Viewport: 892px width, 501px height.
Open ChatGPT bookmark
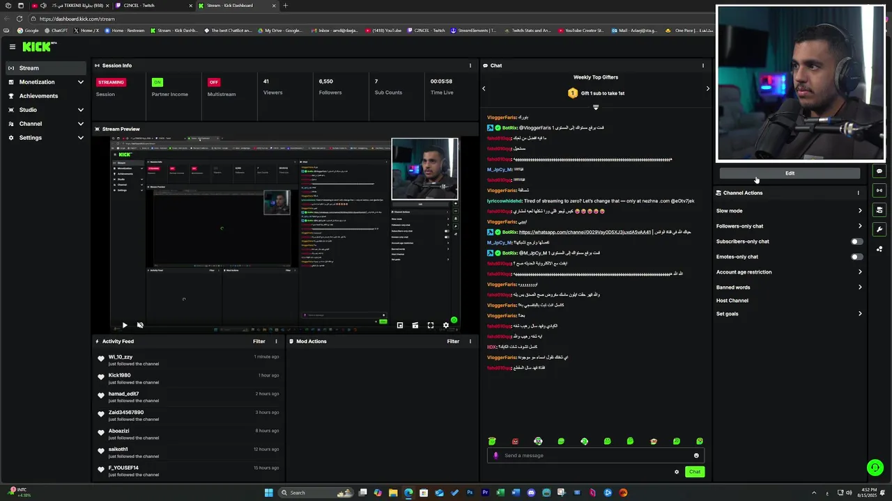[56, 31]
